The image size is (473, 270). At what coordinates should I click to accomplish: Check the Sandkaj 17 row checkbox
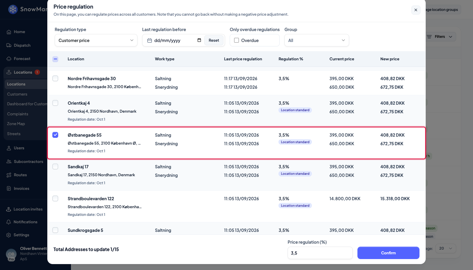[55, 166]
